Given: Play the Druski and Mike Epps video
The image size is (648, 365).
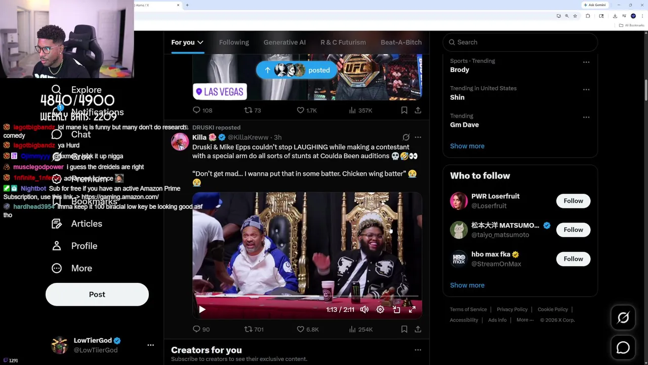Looking at the screenshot, I should click(x=202, y=309).
